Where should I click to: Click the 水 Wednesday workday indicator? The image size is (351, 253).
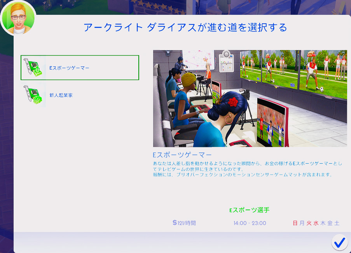[316, 223]
